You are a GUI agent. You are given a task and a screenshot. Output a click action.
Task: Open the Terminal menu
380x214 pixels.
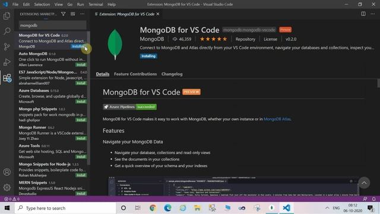[96, 4]
